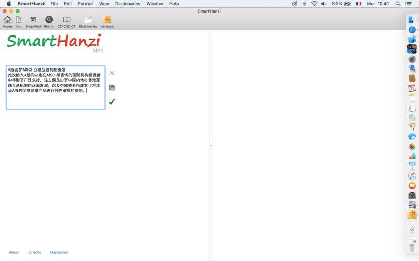Switch to Simplified characters

click(x=33, y=22)
